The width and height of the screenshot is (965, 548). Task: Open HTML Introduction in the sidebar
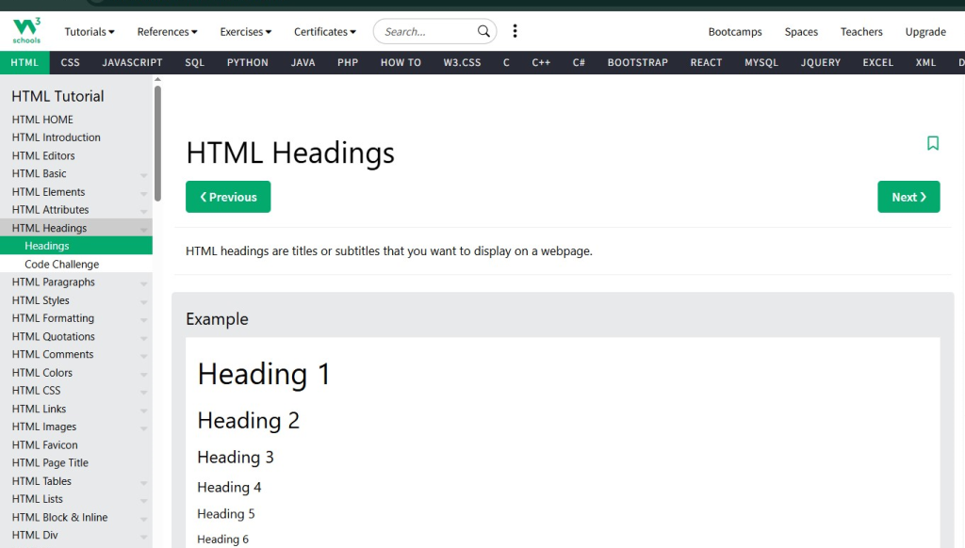[56, 137]
